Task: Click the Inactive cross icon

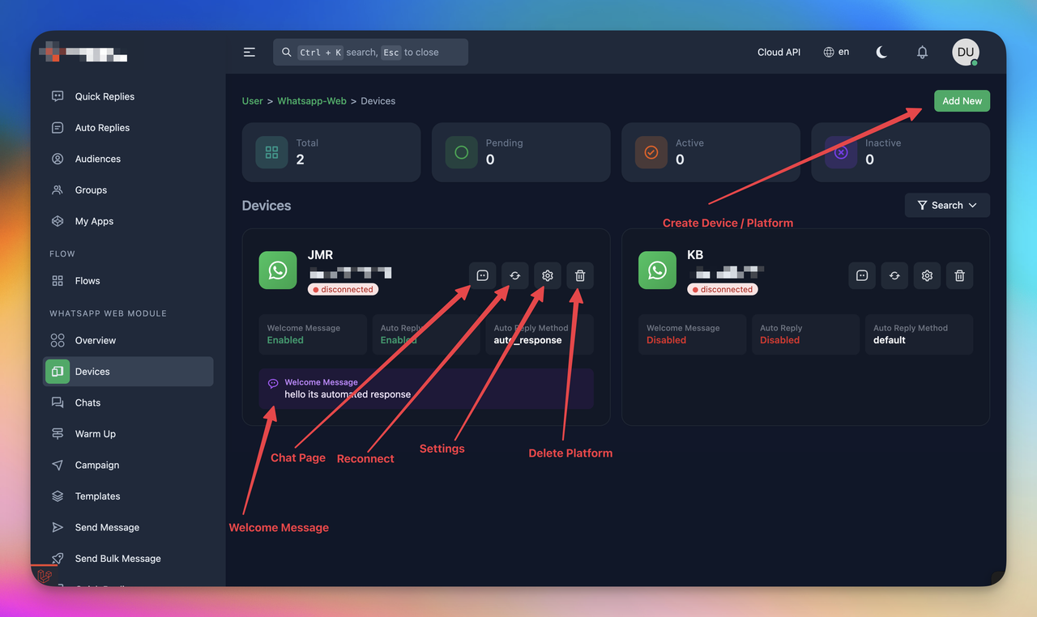Action: [841, 152]
